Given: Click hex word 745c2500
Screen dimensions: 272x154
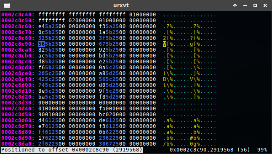Looking at the screenshot, I should tap(52, 85).
